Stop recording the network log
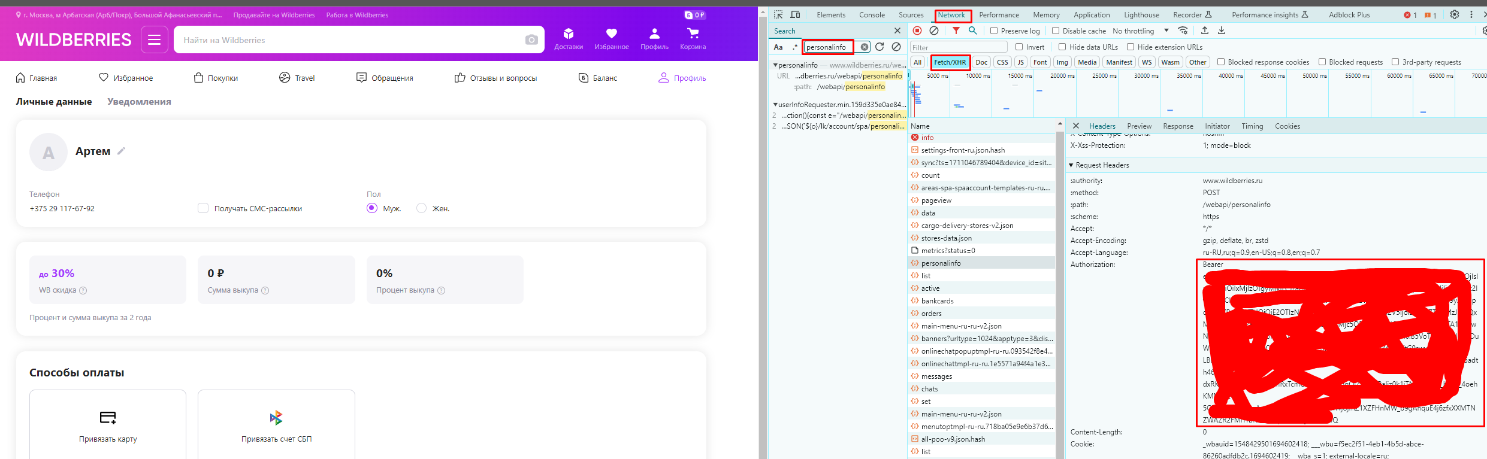1487x459 pixels. pyautogui.click(x=917, y=31)
